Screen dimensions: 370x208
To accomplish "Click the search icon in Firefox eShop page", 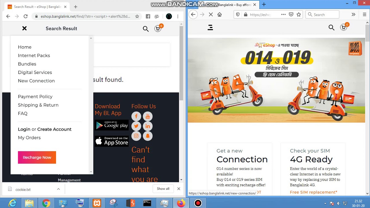I will [x=332, y=27].
